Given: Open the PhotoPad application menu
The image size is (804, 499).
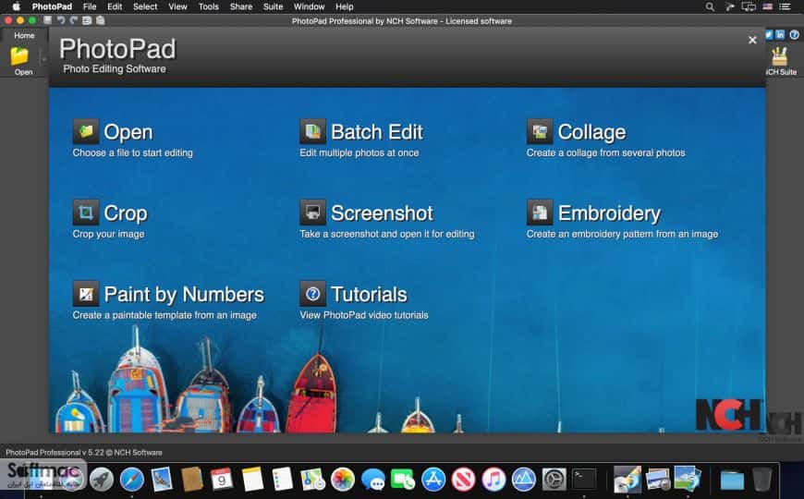Looking at the screenshot, I should coord(52,6).
